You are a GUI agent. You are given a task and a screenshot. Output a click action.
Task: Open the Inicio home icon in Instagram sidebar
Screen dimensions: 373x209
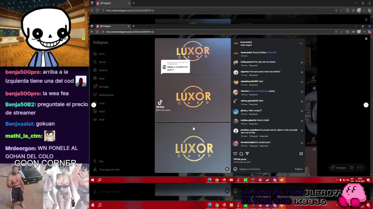click(95, 54)
